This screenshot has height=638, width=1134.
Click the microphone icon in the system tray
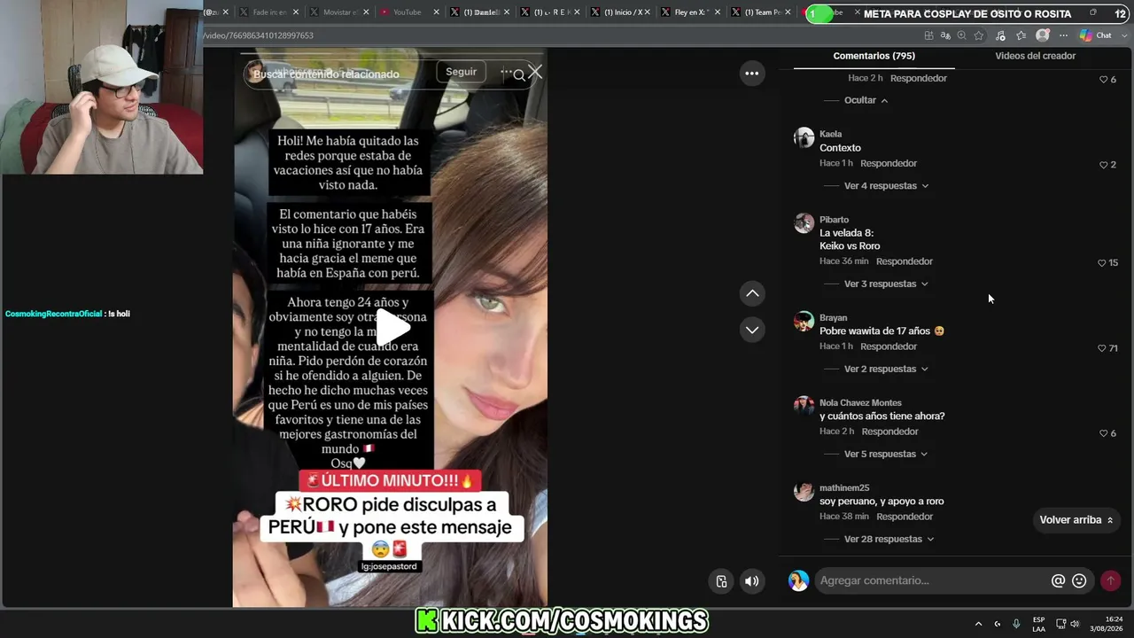tap(1016, 624)
